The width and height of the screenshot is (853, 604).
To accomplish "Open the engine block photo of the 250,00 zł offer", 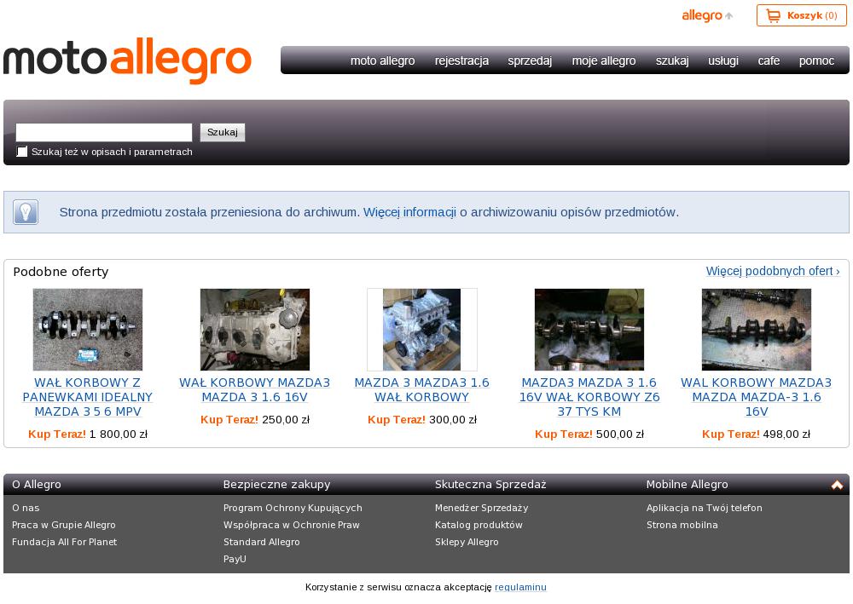I will click(x=254, y=330).
